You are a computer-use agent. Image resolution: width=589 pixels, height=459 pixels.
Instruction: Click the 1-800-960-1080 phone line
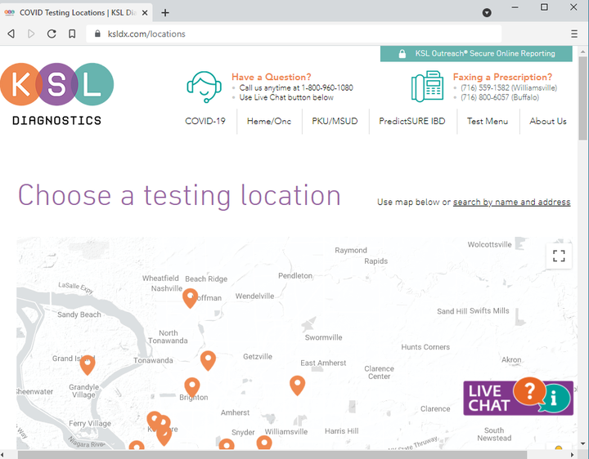(296, 87)
